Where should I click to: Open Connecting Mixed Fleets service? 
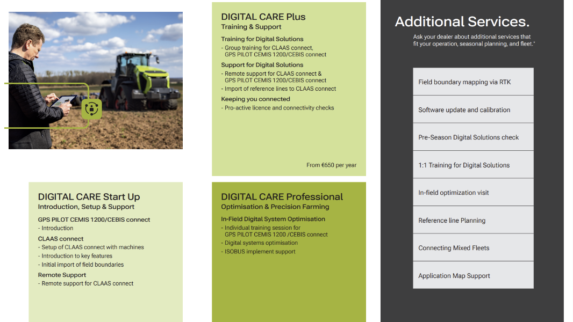pyautogui.click(x=473, y=247)
